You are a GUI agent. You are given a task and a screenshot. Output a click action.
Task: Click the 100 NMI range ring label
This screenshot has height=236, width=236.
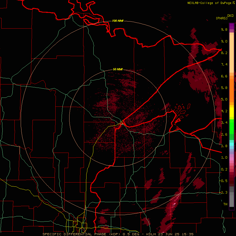coord(118,21)
